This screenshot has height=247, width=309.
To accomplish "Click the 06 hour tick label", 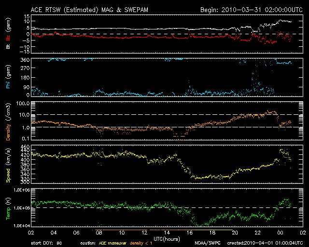I will point(76,233).
